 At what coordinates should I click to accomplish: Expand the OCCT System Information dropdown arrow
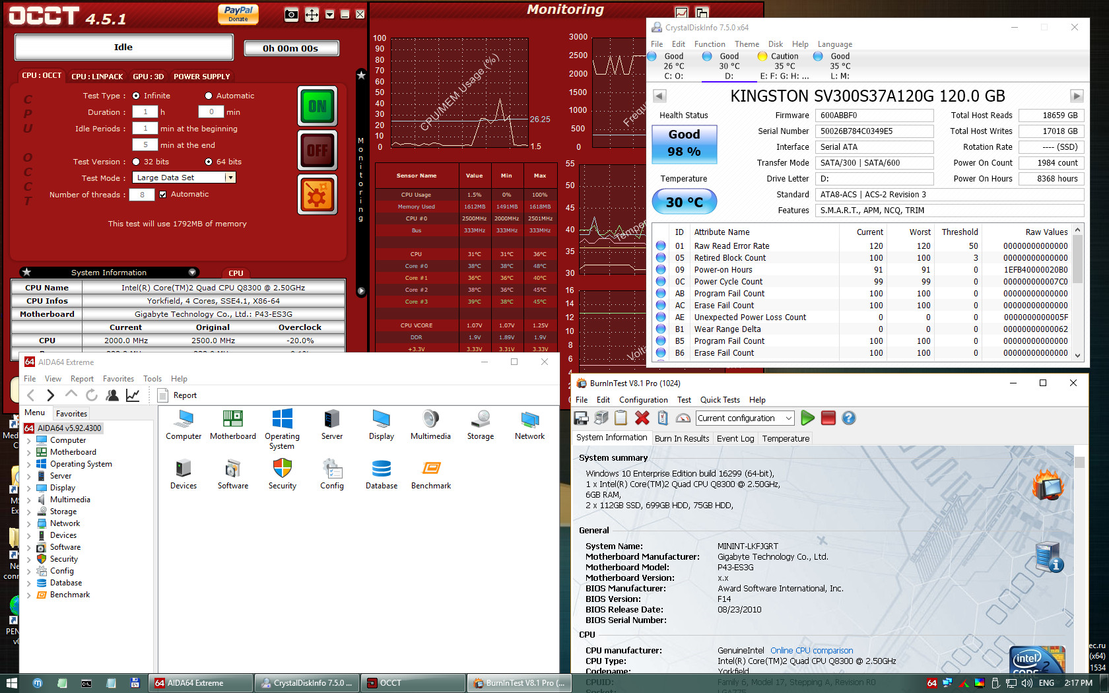(x=192, y=272)
